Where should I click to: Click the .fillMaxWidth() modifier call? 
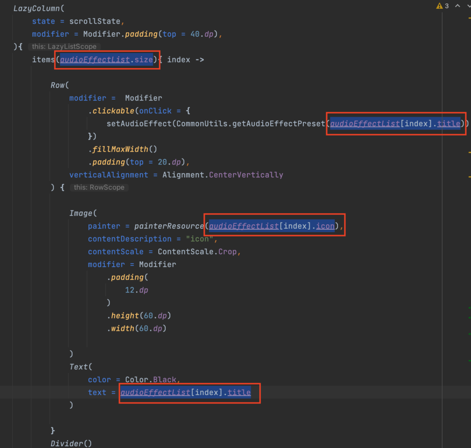(x=123, y=149)
